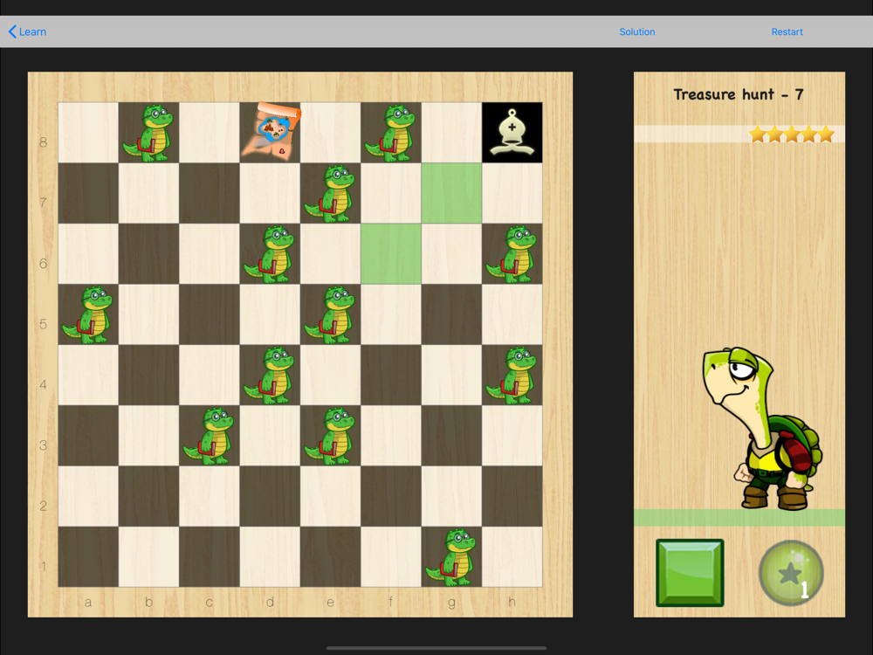Restart the puzzle
The width and height of the screenshot is (873, 655).
[787, 31]
